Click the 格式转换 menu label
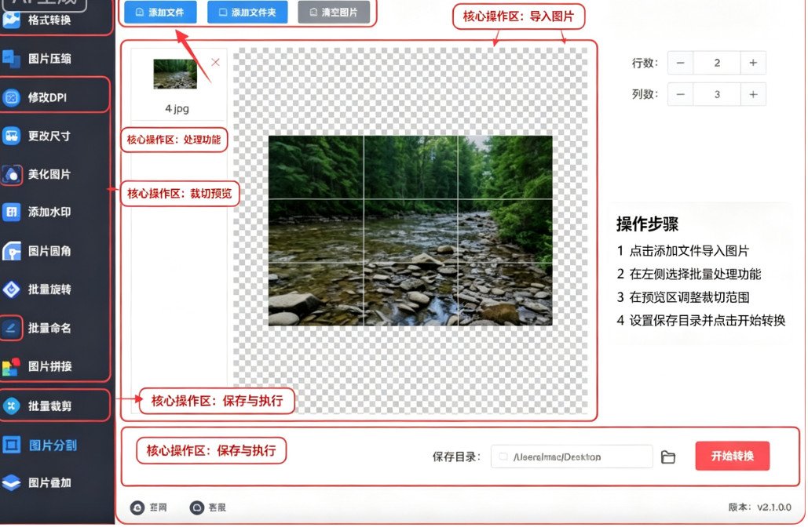The height and width of the screenshot is (531, 808). tap(49, 20)
